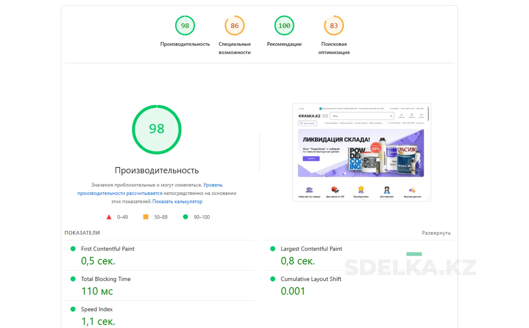Jump to the Поисковая оптимизация section label
The width and height of the screenshot is (529, 328).
click(334, 48)
